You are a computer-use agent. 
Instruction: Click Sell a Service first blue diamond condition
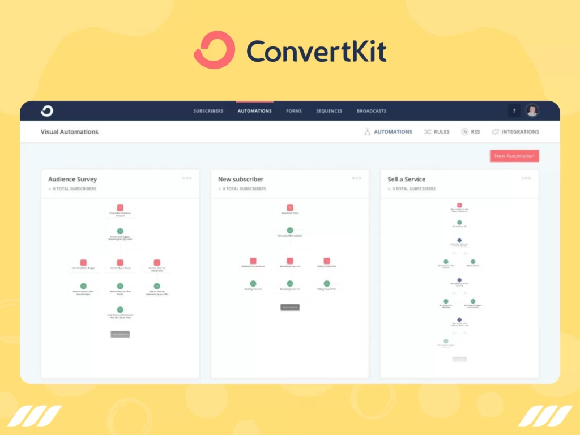point(459,240)
